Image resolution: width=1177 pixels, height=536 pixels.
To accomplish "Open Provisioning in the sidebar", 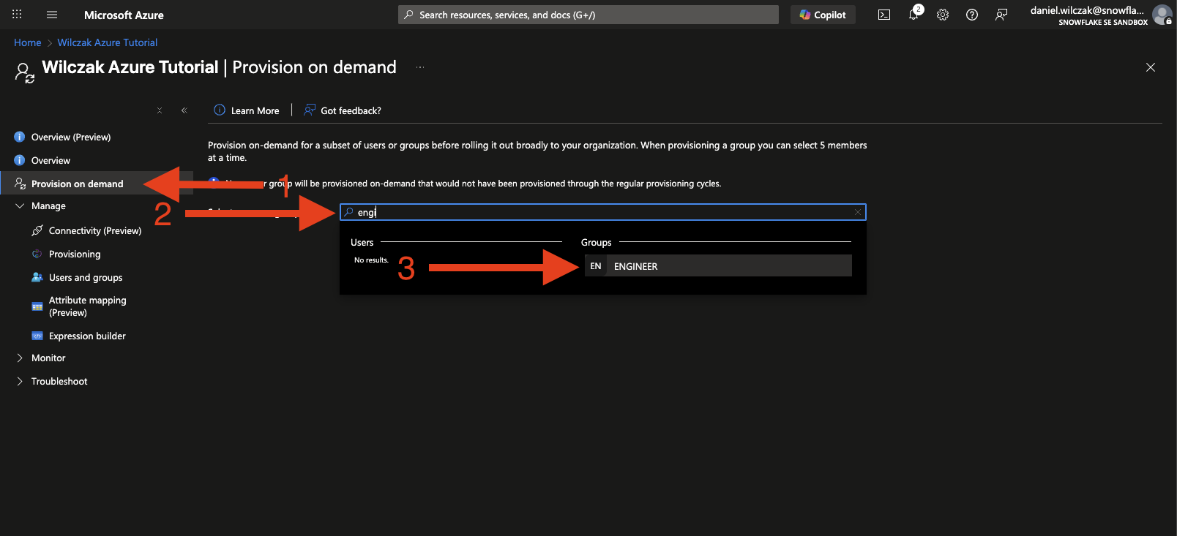I will click(x=75, y=254).
